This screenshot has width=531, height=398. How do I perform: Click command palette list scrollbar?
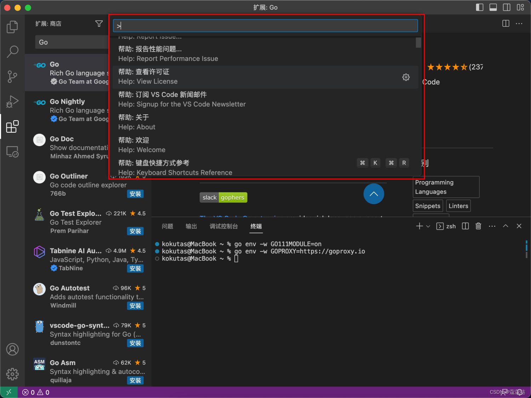click(418, 42)
